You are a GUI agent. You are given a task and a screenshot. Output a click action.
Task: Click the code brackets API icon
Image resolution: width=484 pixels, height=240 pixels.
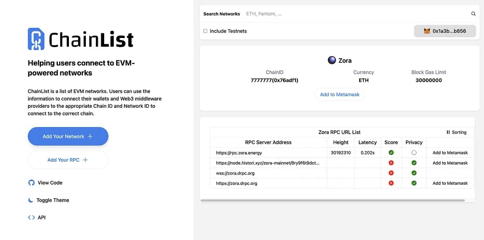tap(31, 217)
